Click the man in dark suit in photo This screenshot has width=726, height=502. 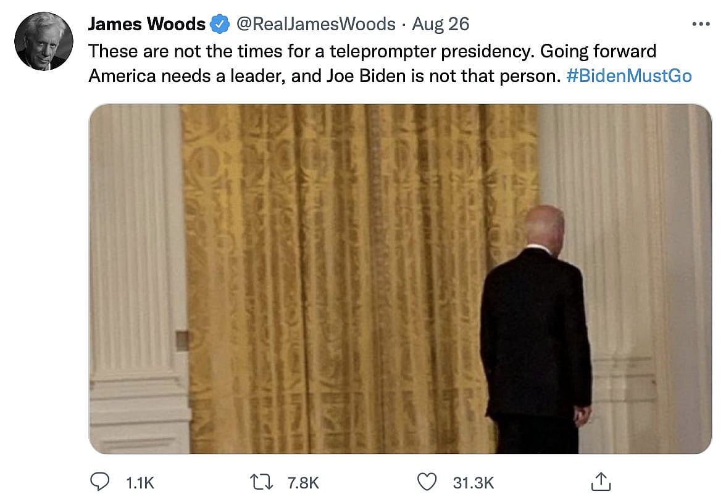click(536, 329)
